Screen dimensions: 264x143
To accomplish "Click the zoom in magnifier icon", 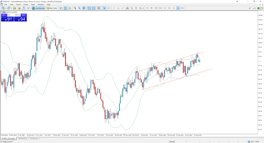I will 75,8.
